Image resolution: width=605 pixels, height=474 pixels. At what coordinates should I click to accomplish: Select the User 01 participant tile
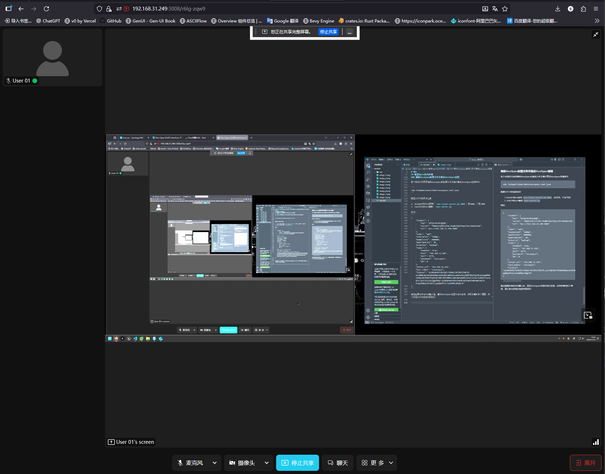[x=52, y=58]
